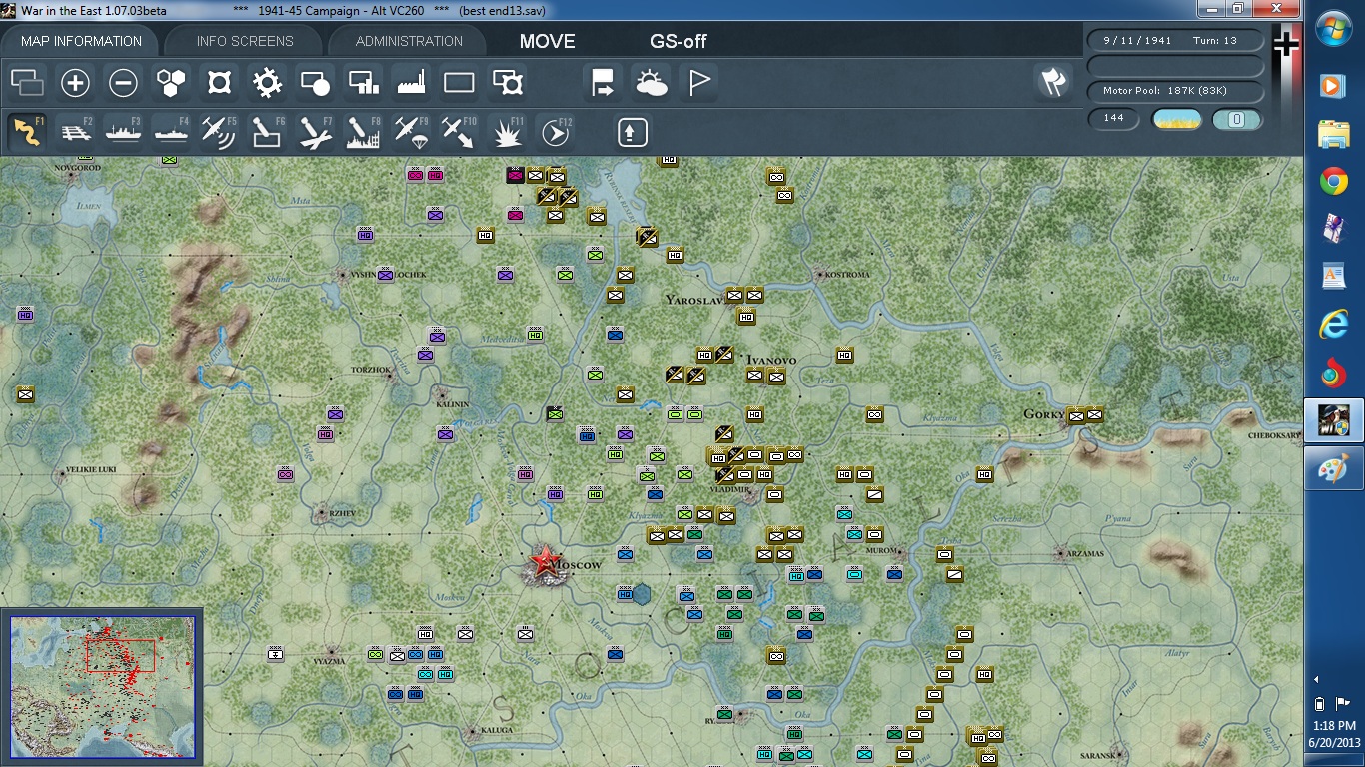The image size is (1365, 767).
Task: Click the explosion icon (F11)
Action: click(x=507, y=132)
